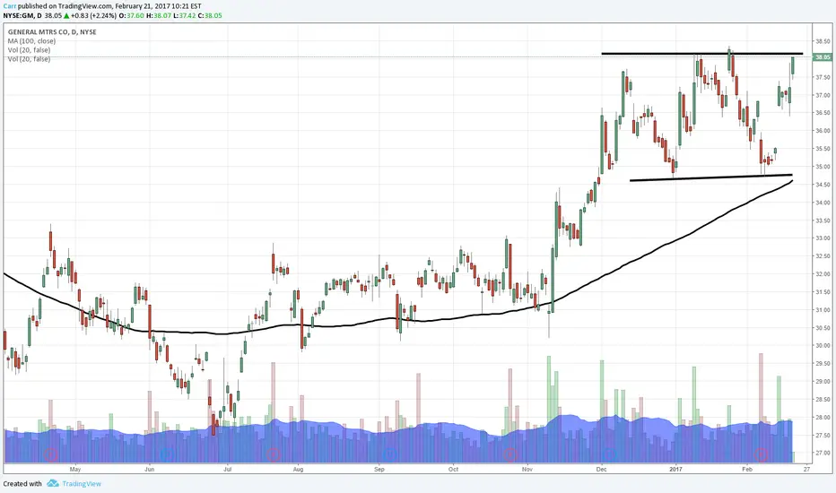The height and width of the screenshot is (493, 836).
Task: Select the earnings marker in late July
Action: (273, 454)
